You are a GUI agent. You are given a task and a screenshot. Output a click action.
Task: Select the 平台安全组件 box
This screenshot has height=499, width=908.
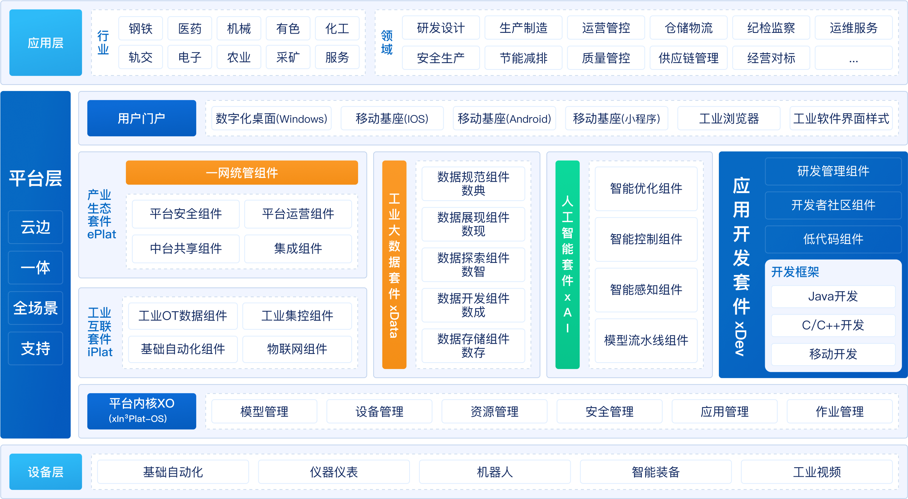click(185, 214)
